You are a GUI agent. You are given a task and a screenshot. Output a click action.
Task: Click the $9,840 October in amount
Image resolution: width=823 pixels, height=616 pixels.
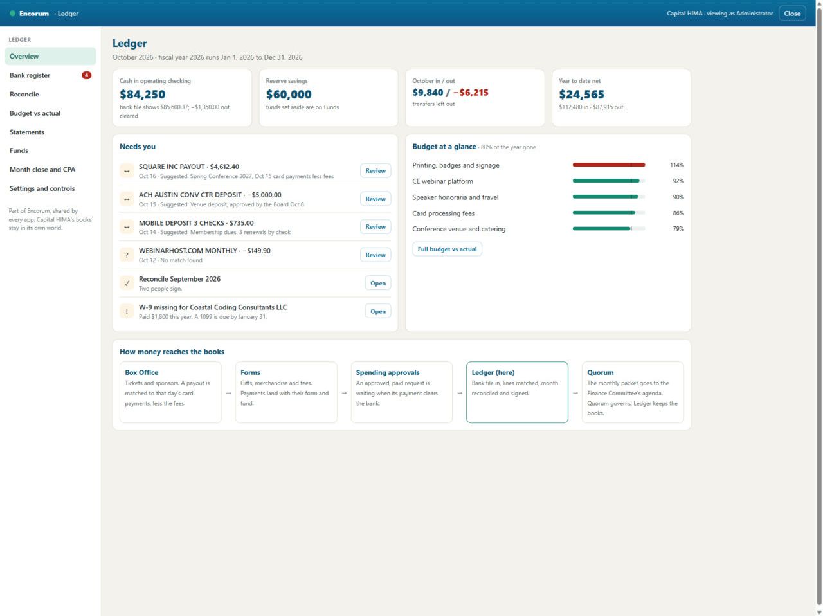tap(428, 93)
